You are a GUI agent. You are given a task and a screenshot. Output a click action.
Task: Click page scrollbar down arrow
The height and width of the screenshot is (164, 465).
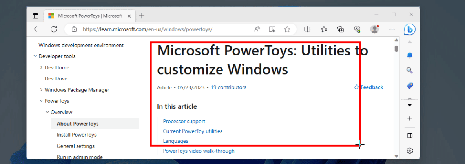click(x=396, y=156)
